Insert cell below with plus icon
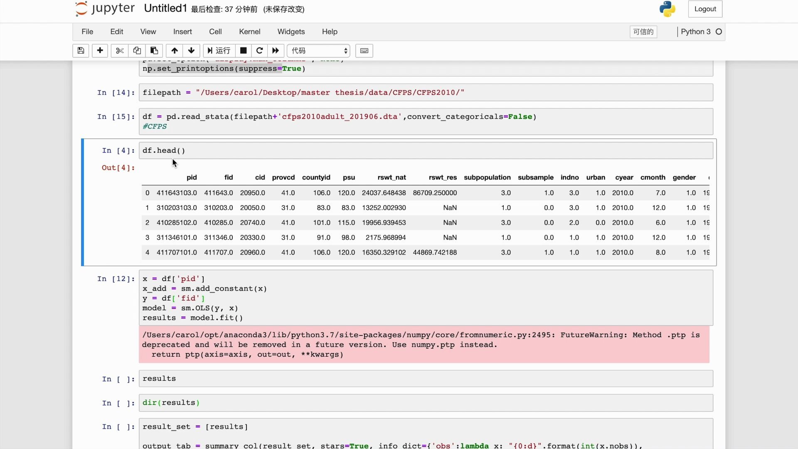Image resolution: width=798 pixels, height=449 pixels. point(100,51)
